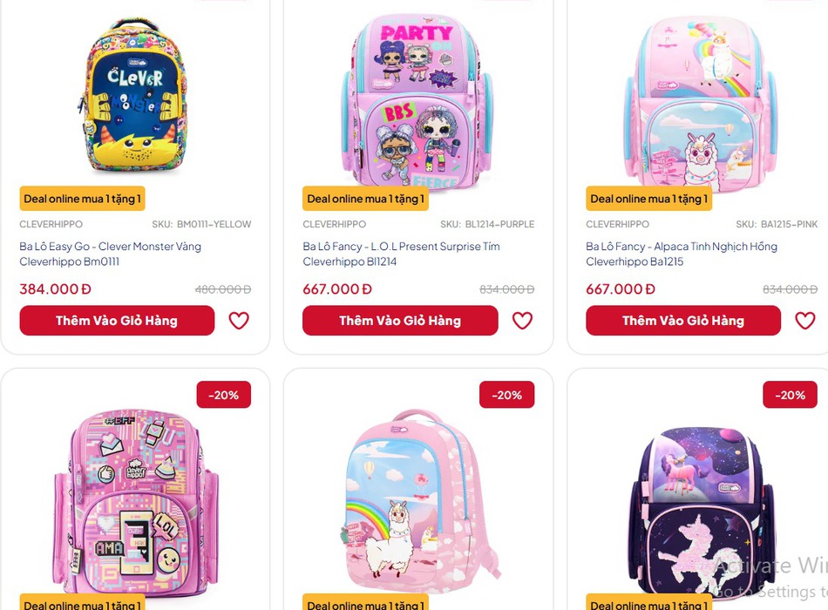This screenshot has height=610, width=828.
Task: Add Alpaca Tinh Nghịch Hồng backpack to cart
Action: pyautogui.click(x=683, y=321)
